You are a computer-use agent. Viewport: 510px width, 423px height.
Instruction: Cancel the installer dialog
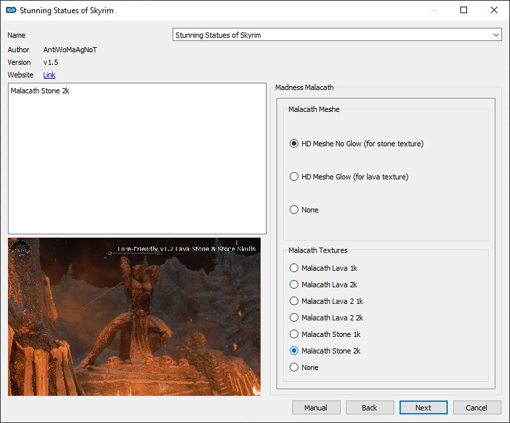[x=476, y=408]
